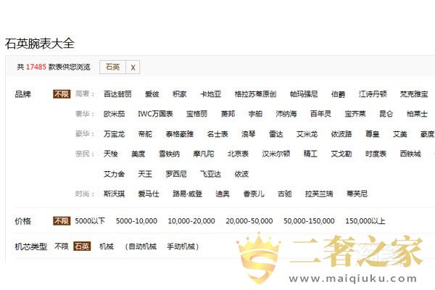Open the 西铁城 brand link
The height and width of the screenshot is (290, 435).
(x=410, y=154)
